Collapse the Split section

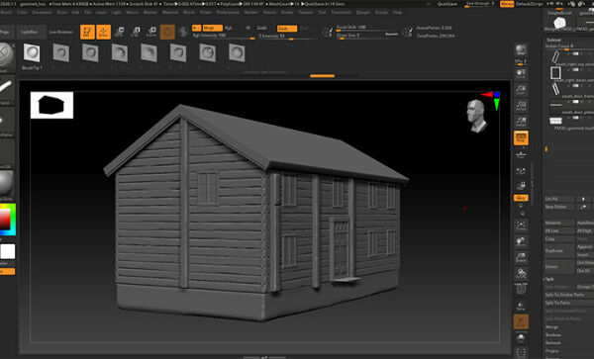[549, 279]
